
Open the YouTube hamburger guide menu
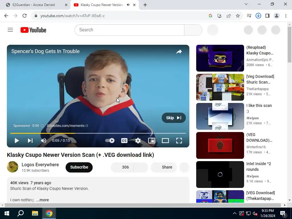point(10,30)
